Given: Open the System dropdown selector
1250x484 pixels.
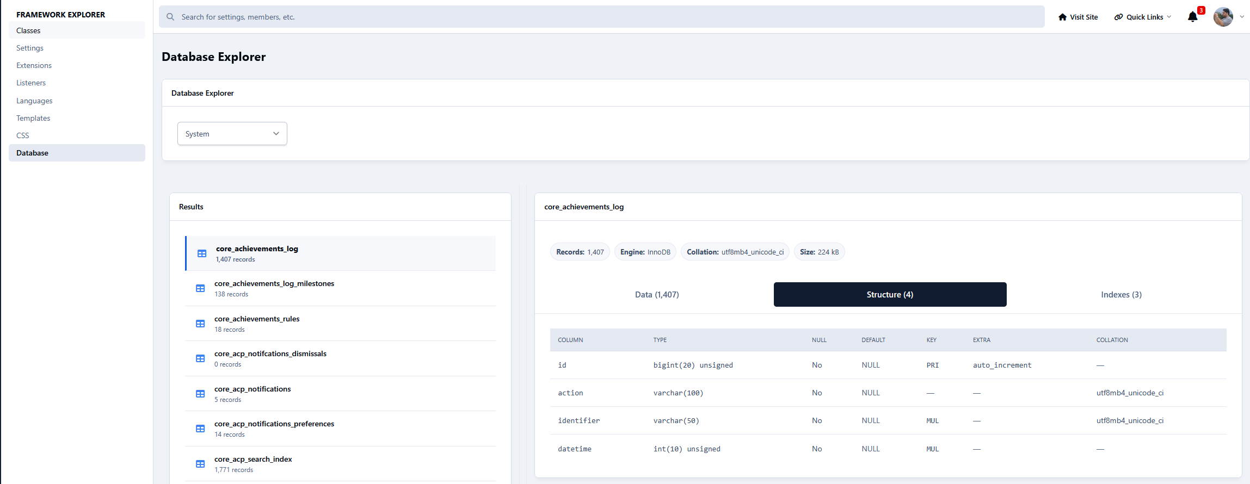Looking at the screenshot, I should [232, 134].
